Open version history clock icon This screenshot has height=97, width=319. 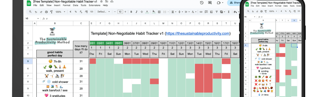point(202,3)
